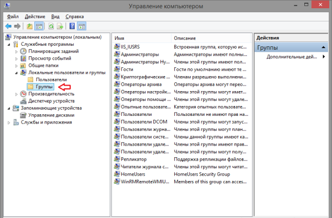
Task: Click the Репликатор group icon
Action: click(x=117, y=159)
